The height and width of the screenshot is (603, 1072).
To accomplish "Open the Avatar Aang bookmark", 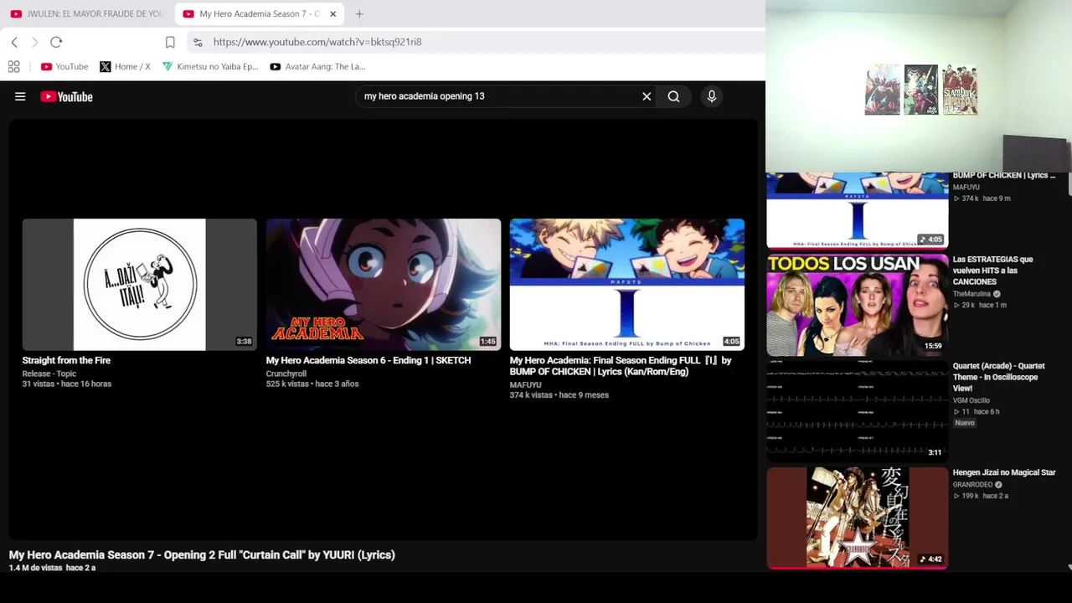I will pyautogui.click(x=317, y=66).
